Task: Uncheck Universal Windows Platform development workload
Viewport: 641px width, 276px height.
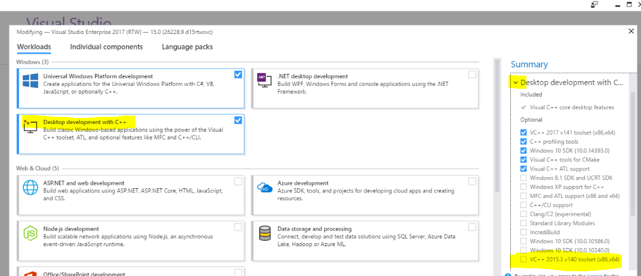Action: pos(238,75)
